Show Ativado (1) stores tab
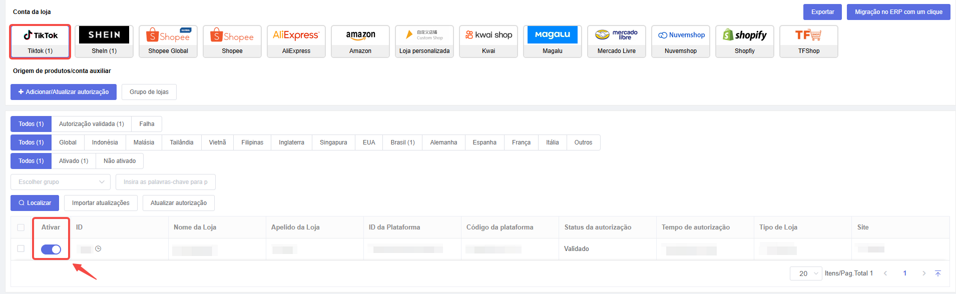The image size is (956, 294). pyautogui.click(x=74, y=161)
